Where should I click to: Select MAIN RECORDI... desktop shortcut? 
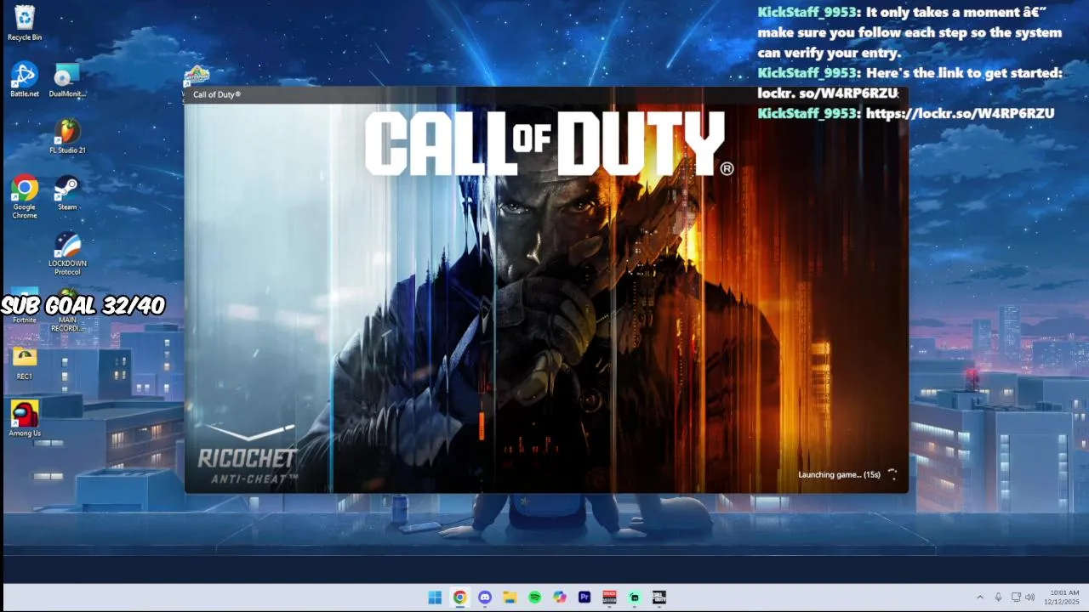67,310
